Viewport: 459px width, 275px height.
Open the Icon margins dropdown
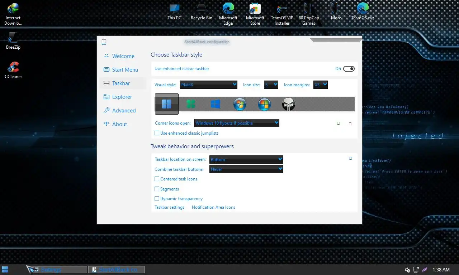pos(321,85)
